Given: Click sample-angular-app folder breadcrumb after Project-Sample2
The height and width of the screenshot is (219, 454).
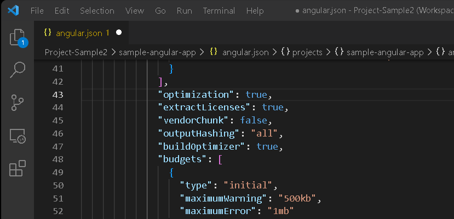Looking at the screenshot, I should pos(157,52).
